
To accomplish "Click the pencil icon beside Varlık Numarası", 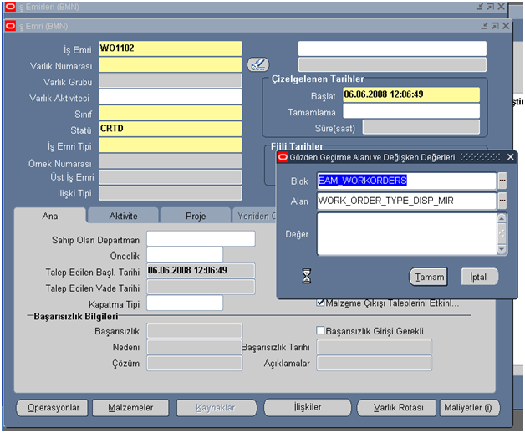I will click(x=258, y=64).
